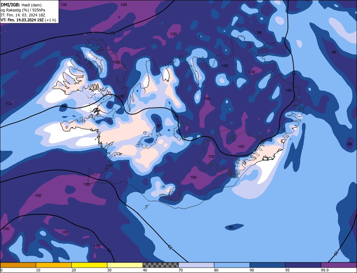This screenshot has height=273, width=357.
Task: Click the dark orange 0–10 legend swatch
Action: (x=18, y=265)
